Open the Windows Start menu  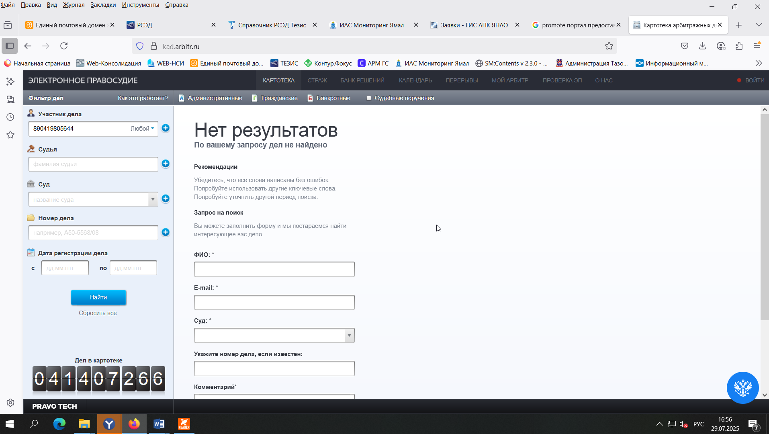10,424
